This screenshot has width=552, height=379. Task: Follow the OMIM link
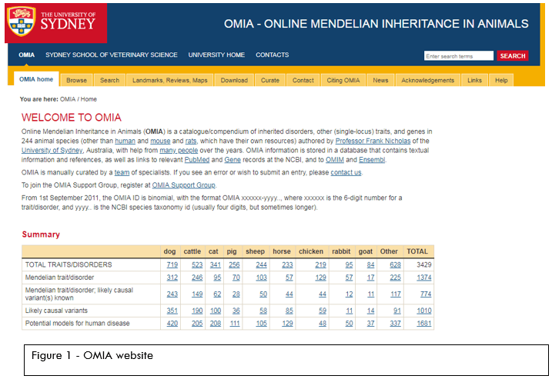pos(334,160)
